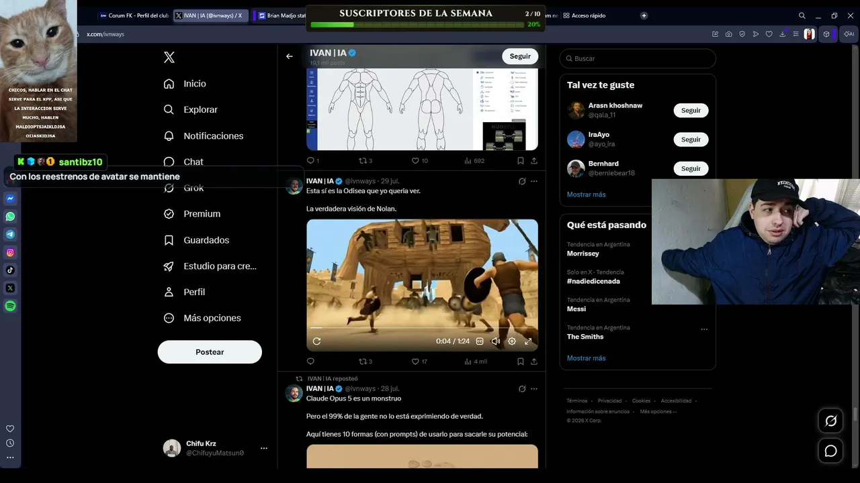Open the Acceso rápido tab
Image resolution: width=860 pixels, height=483 pixels.
coord(585,15)
